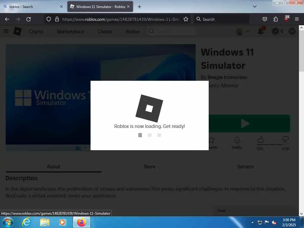The image size is (304, 228).
Task: Dislike the game with thumbs down
Action: tap(285, 140)
